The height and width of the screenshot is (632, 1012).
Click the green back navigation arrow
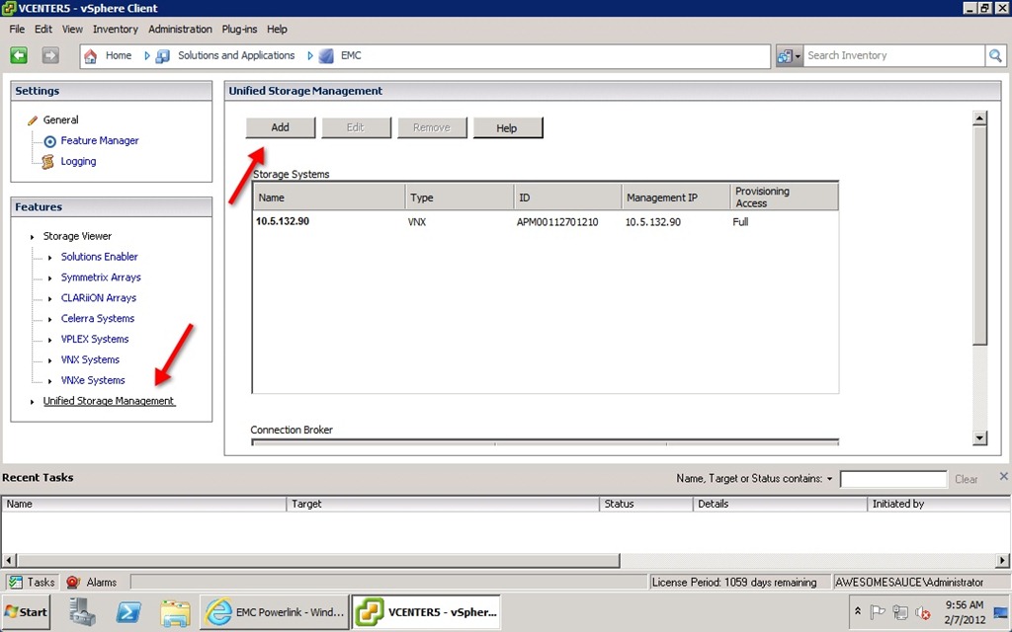pos(19,55)
